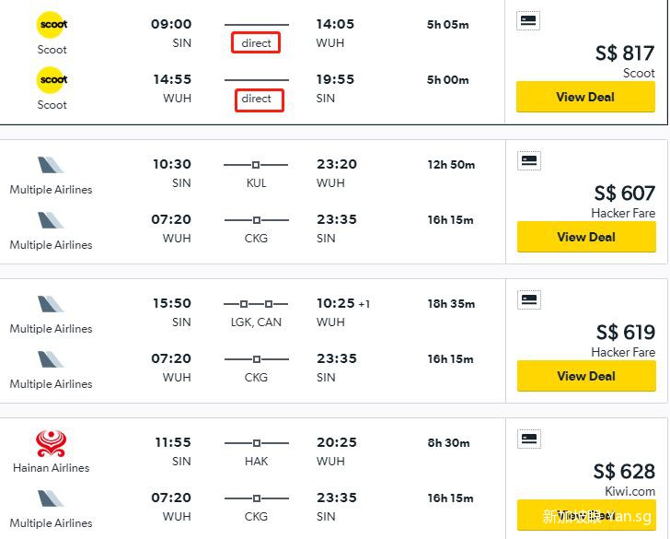The height and width of the screenshot is (539, 670).
Task: Click the Hacker Fare label under S$ 607
Action: [x=623, y=213]
